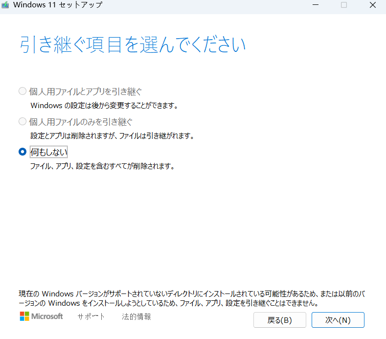Click text Windows の設定は後から変更することができます。
Viewport: 386px width, 339px height.
(x=104, y=106)
